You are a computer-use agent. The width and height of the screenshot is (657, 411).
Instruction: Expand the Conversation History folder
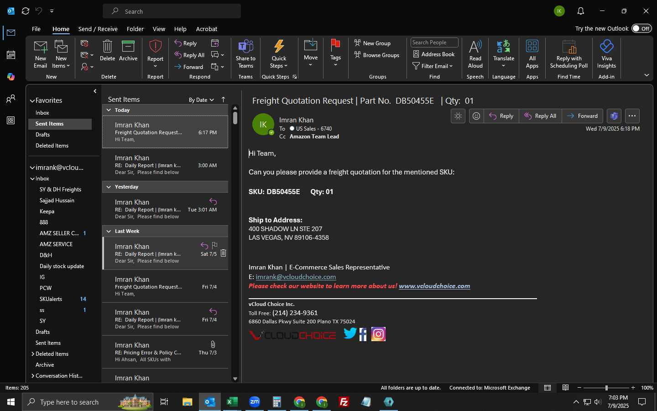tap(33, 376)
